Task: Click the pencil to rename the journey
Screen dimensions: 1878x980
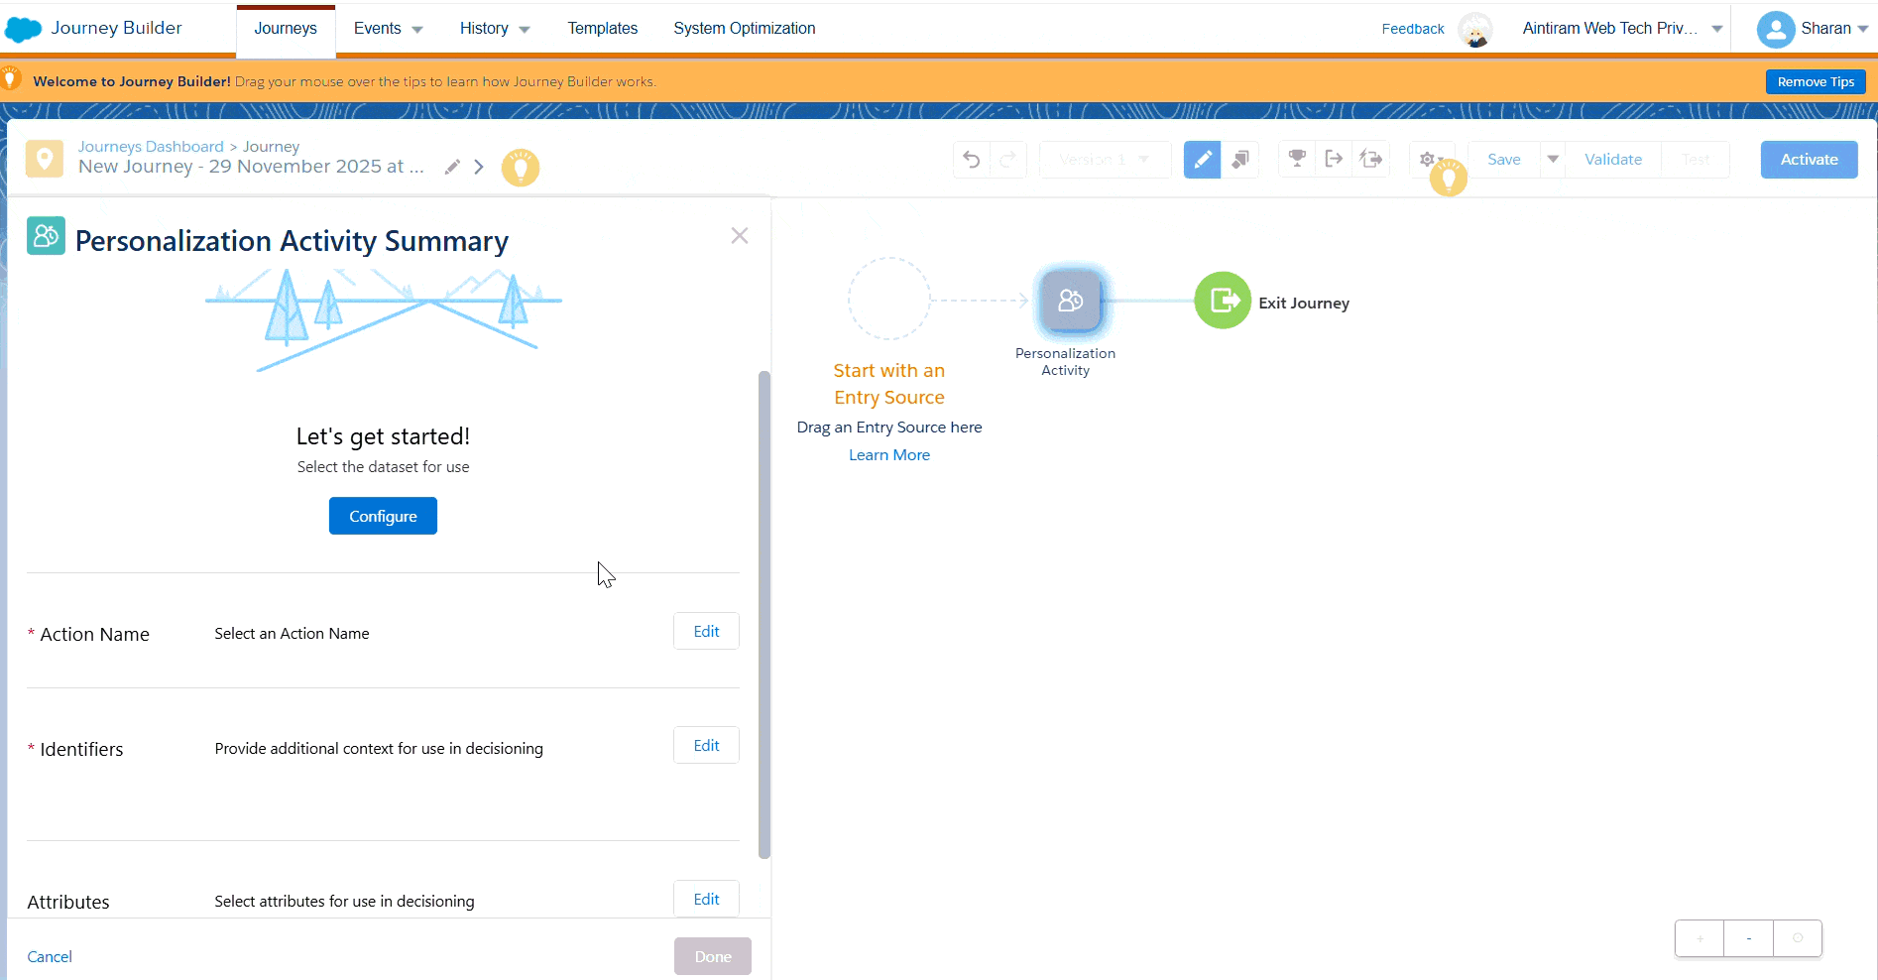Action: pyautogui.click(x=452, y=167)
